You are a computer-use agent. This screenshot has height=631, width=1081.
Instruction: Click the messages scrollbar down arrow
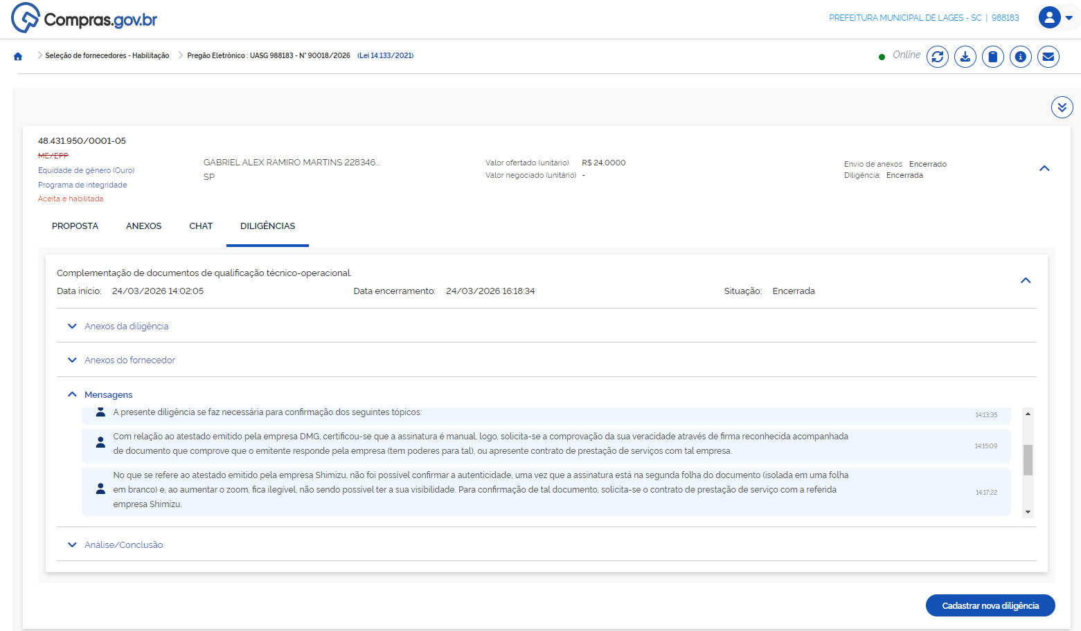tap(1028, 512)
